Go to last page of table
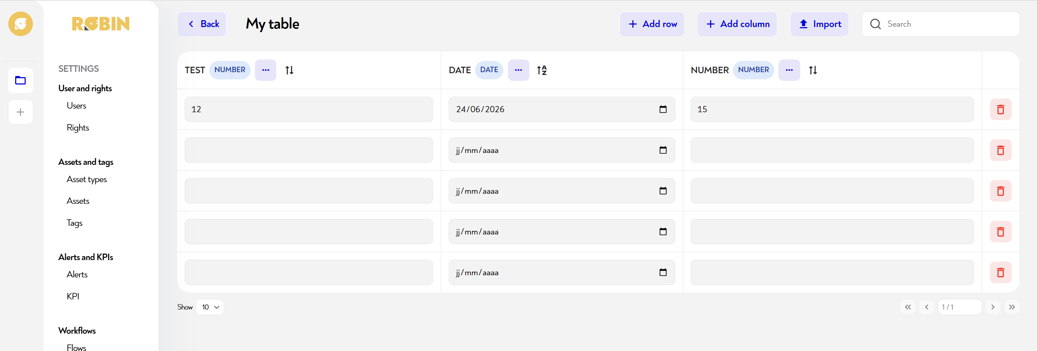 [x=1012, y=307]
